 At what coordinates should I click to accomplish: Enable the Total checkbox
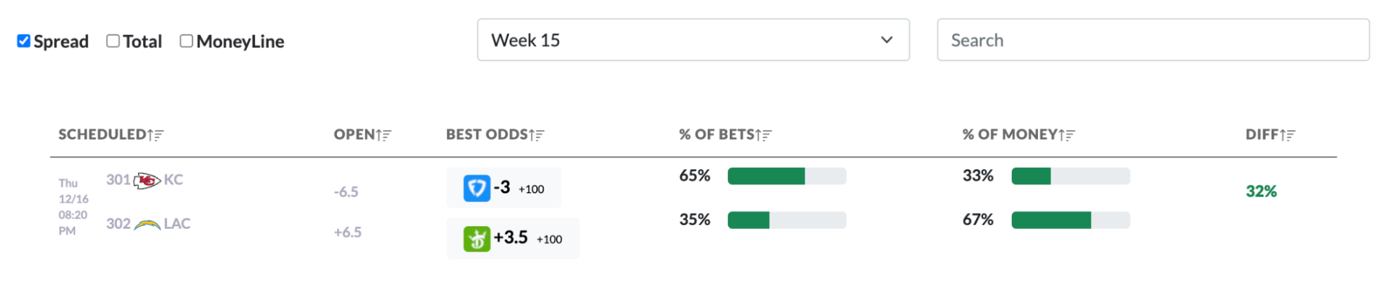pyautogui.click(x=113, y=41)
